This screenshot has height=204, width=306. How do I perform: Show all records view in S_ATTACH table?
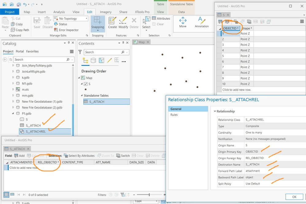tap(6, 195)
